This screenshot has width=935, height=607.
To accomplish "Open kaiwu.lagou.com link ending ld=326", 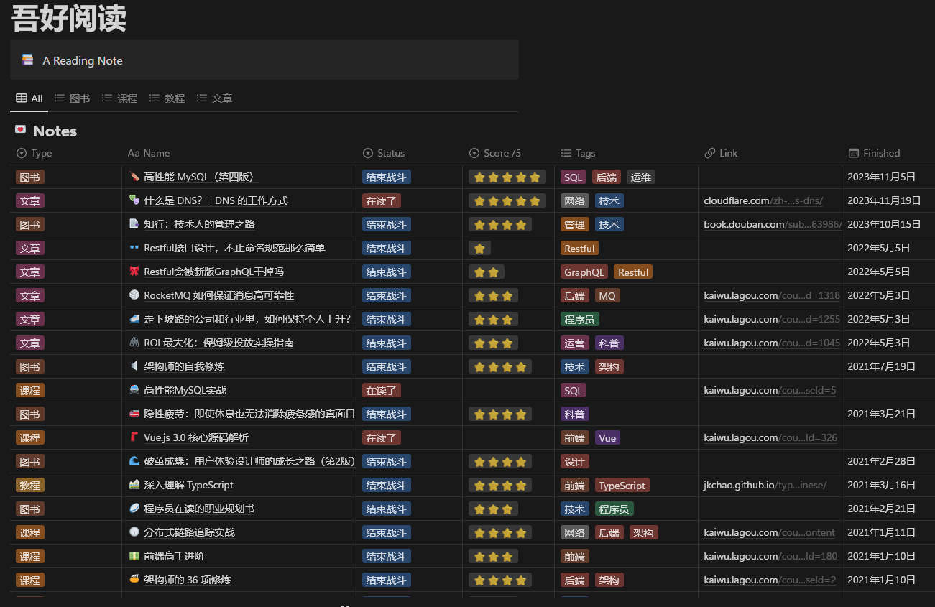I will pos(770,437).
